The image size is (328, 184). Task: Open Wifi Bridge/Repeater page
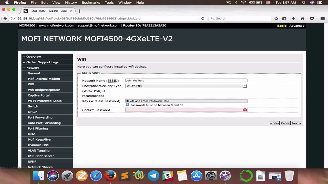click(x=44, y=90)
